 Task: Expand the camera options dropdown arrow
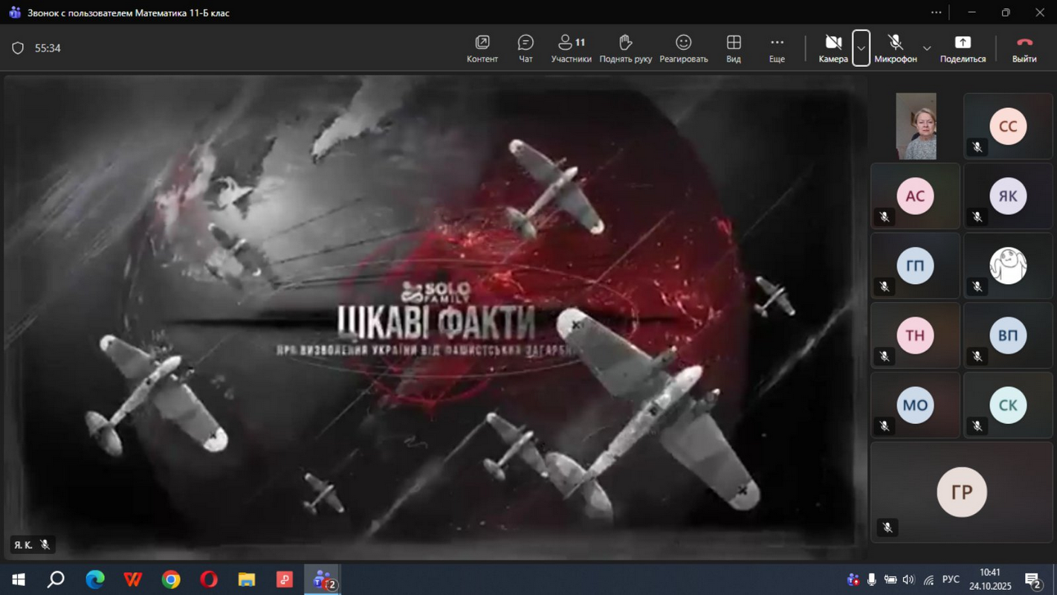coord(861,48)
